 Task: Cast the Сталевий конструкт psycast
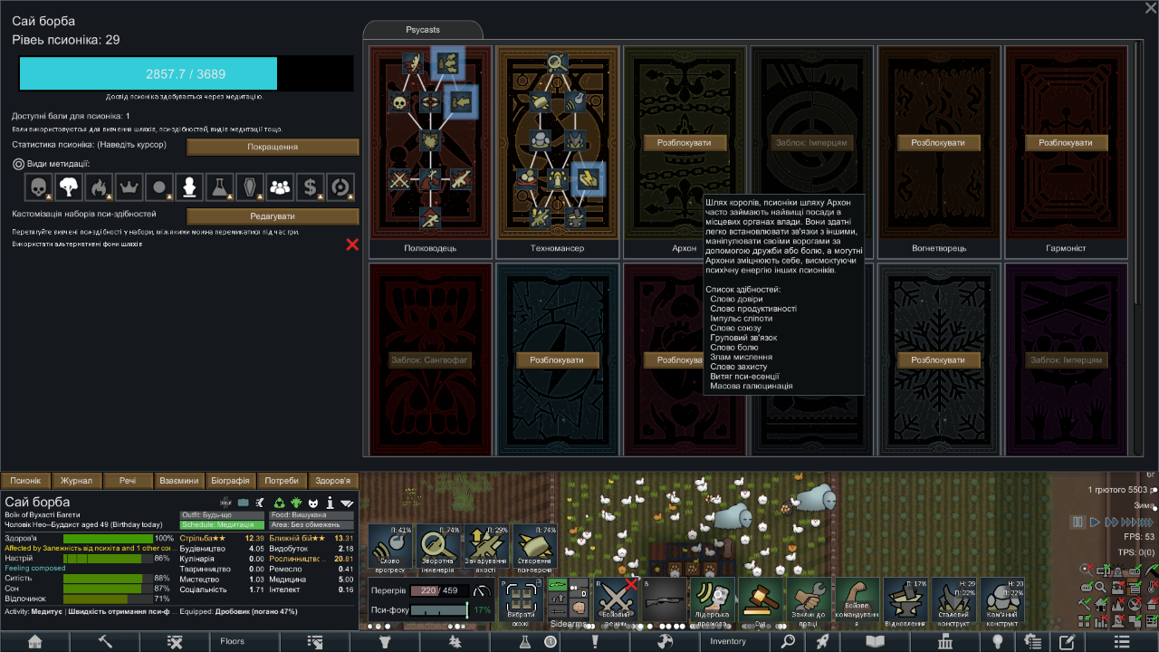click(x=953, y=601)
